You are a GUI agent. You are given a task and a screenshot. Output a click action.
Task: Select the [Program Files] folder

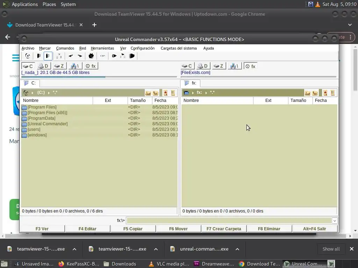click(x=99, y=107)
